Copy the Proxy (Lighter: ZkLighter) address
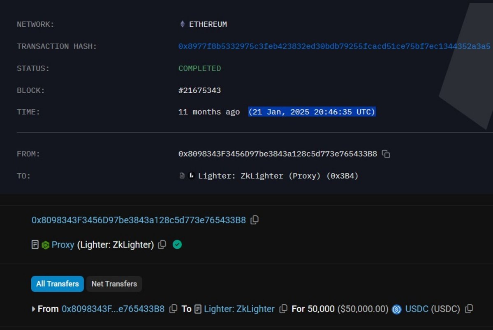Screen dimensions: 493x330 tap(162, 245)
